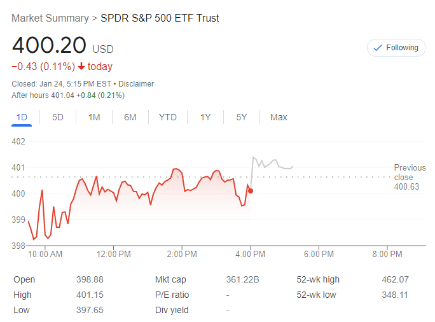The height and width of the screenshot is (322, 435).
Task: Click the checkmark icon in Following
Action: tap(378, 48)
